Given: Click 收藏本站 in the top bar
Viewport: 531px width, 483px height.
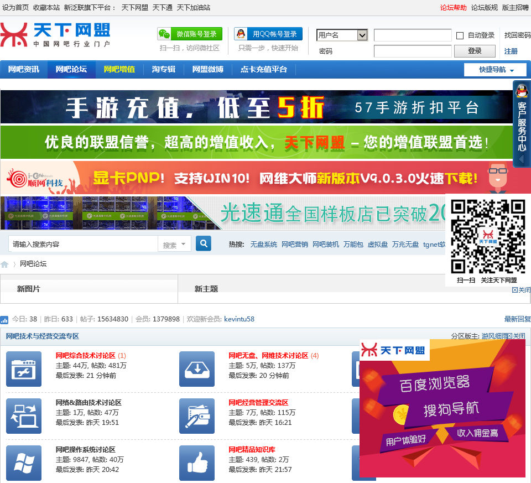Looking at the screenshot, I should 46,8.
